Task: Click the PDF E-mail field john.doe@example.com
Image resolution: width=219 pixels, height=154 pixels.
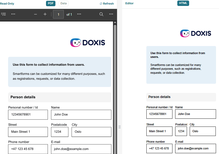Action: coord(81,149)
